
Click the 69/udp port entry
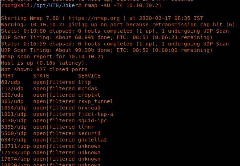point(9,82)
